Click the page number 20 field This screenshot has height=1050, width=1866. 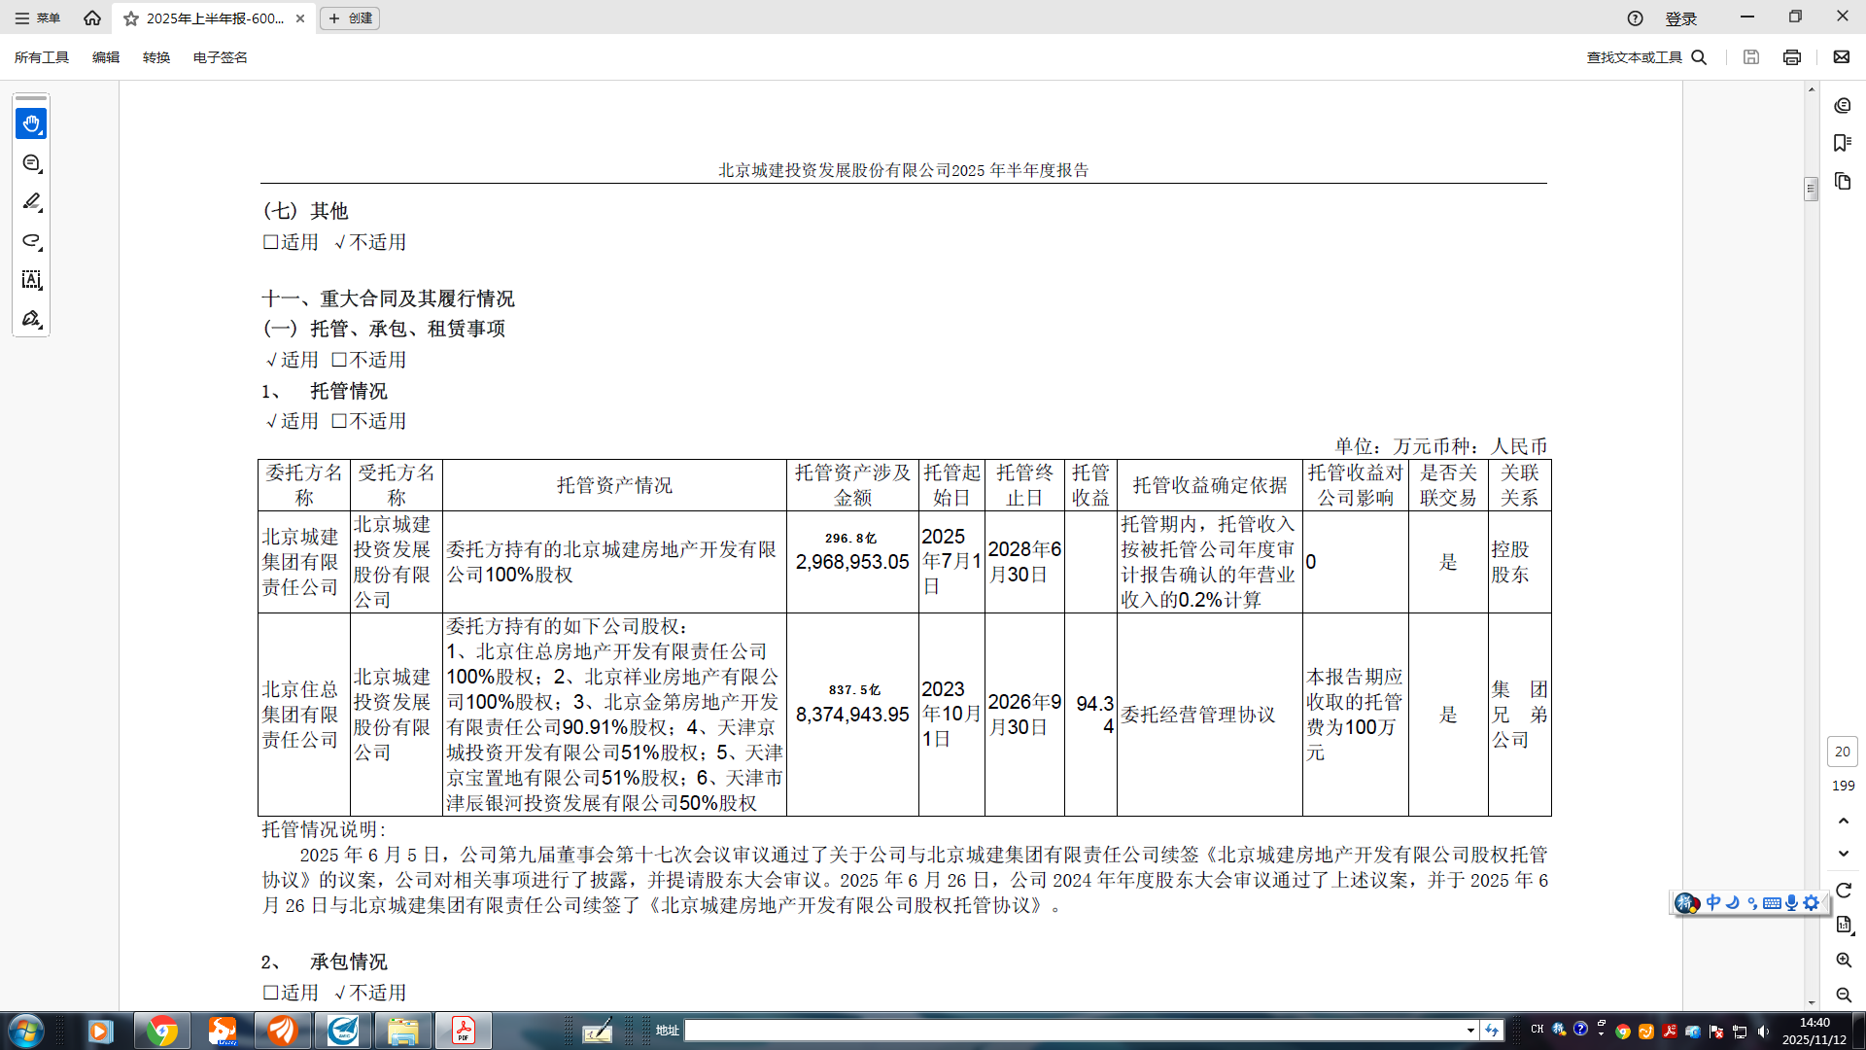[x=1842, y=752]
